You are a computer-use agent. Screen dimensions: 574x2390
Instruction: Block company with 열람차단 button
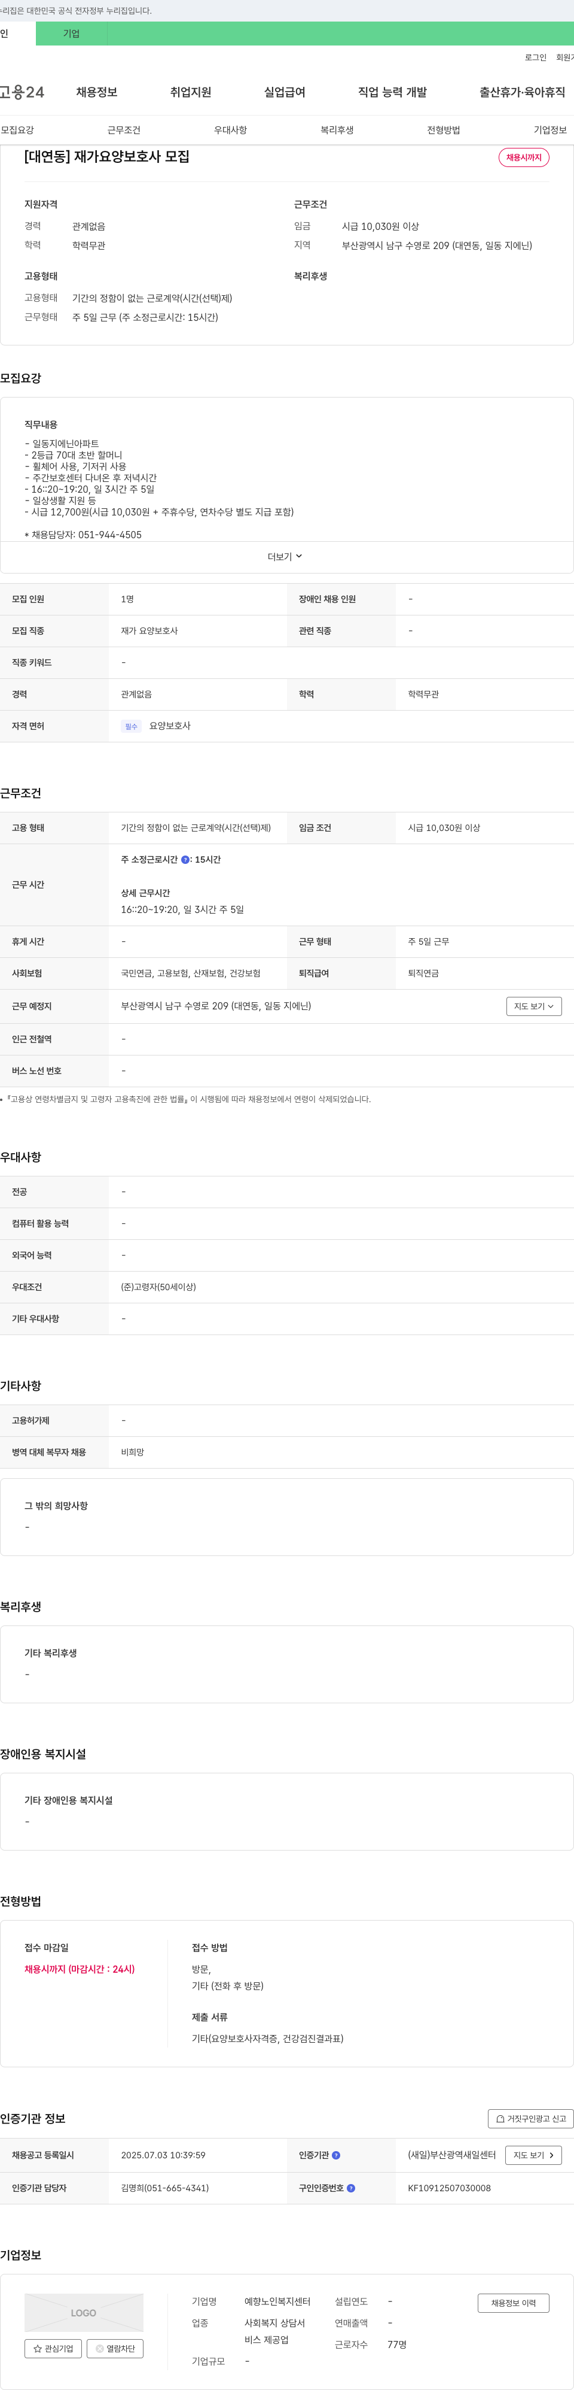pyautogui.click(x=115, y=2348)
